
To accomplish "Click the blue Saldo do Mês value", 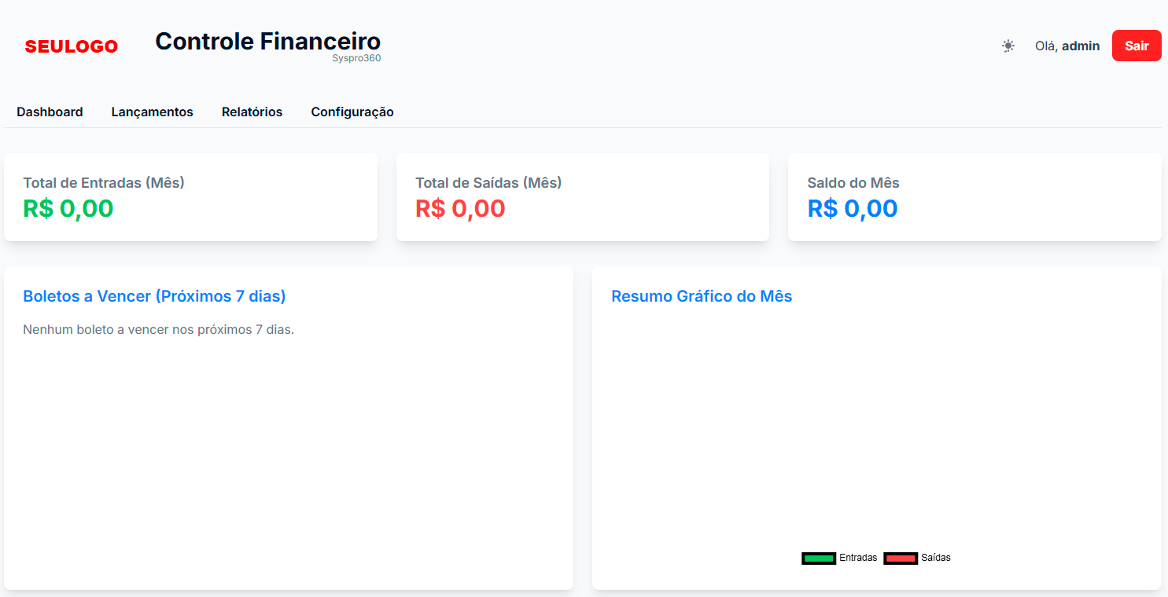I will pos(852,208).
